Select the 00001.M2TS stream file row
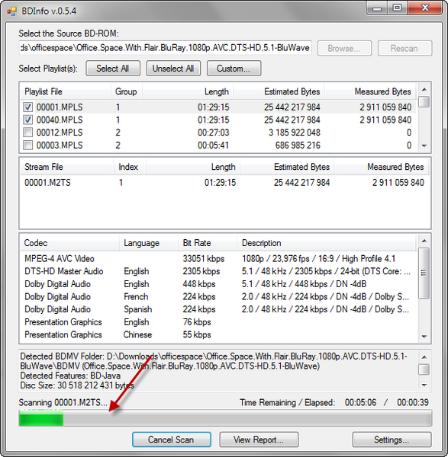This screenshot has width=448, height=457. coord(224,183)
